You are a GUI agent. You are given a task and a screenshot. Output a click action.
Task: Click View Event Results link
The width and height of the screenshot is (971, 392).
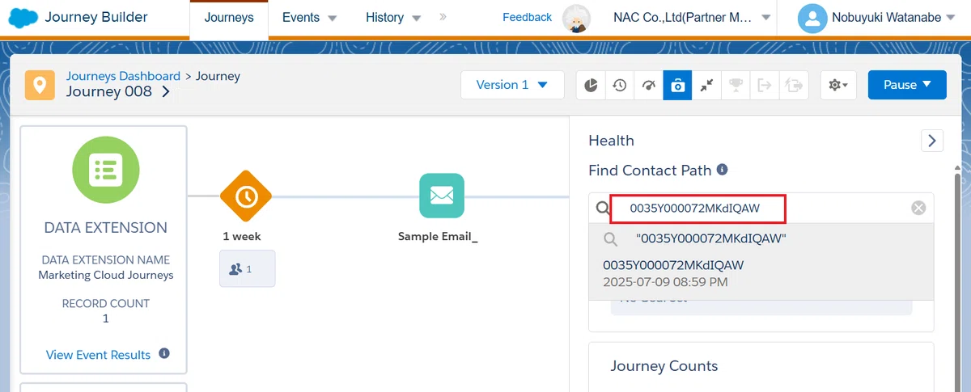click(98, 355)
